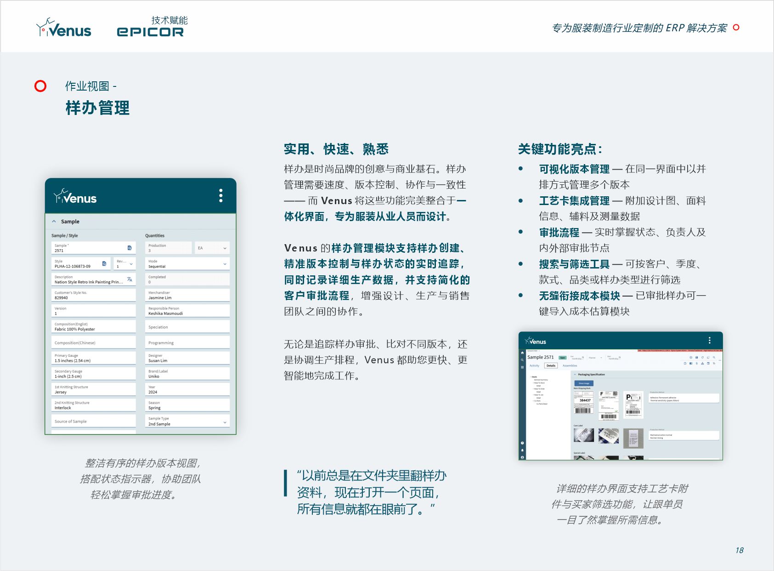Open the P shipping label thumbnail

(x=633, y=405)
